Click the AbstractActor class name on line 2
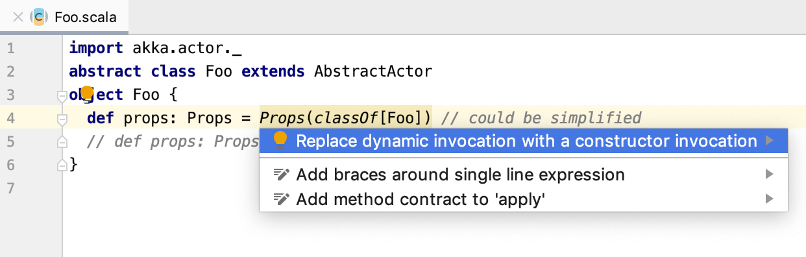This screenshot has height=257, width=806. [373, 71]
